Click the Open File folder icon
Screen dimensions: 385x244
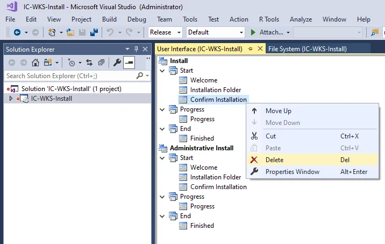(x=70, y=32)
